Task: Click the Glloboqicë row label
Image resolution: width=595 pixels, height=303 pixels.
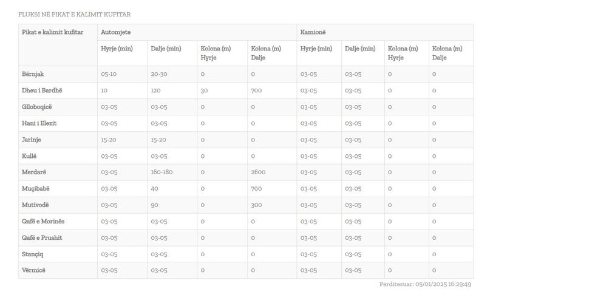Action: [x=37, y=107]
